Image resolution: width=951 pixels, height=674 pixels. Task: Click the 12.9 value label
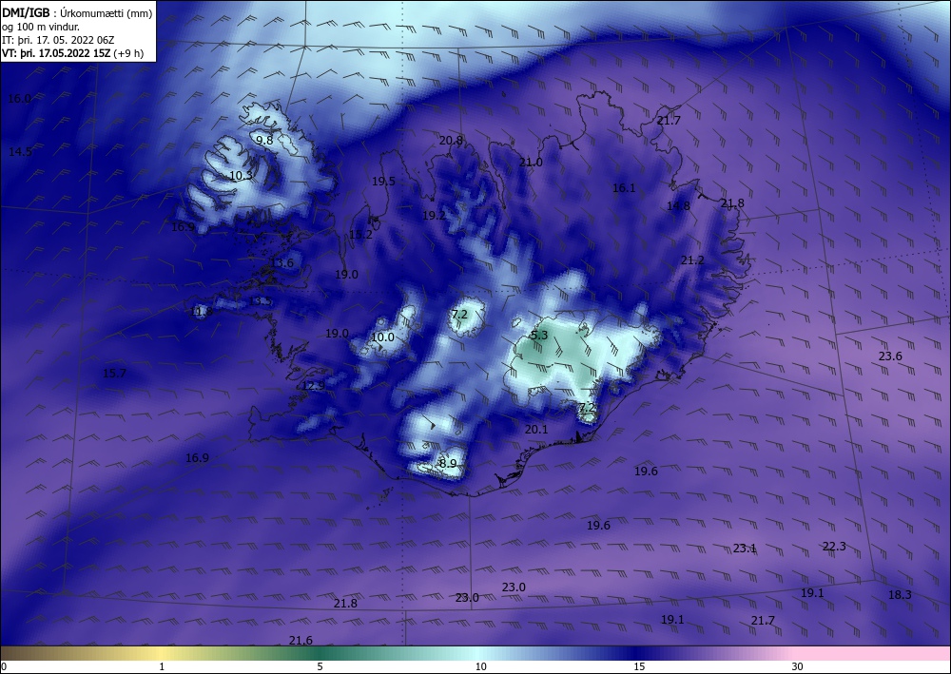pos(313,386)
